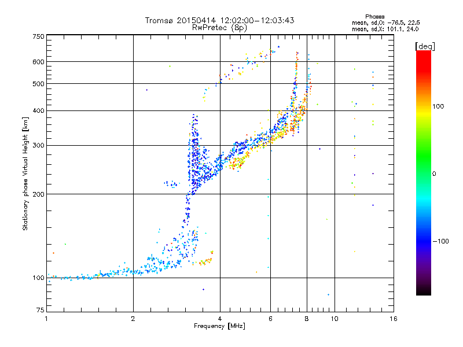The width and height of the screenshot is (463, 347).
Task: Click the x-axis tick label '10'
Action: [x=335, y=319]
